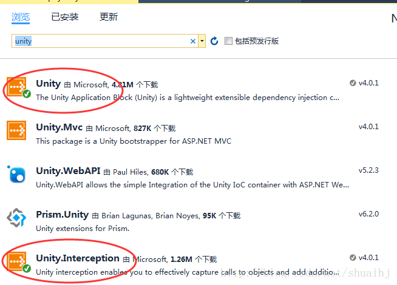Image resolution: width=397 pixels, height=285 pixels.
Task: Click author Paul Hiles on Unity.WebAPI
Action: pyautogui.click(x=130, y=172)
